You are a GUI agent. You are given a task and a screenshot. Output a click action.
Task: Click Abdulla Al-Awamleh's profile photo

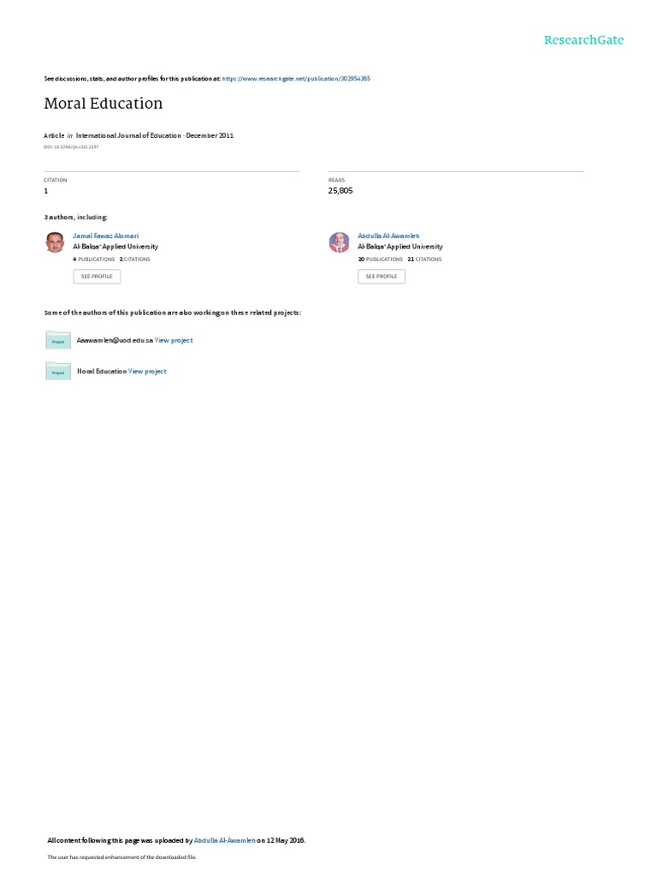click(339, 242)
